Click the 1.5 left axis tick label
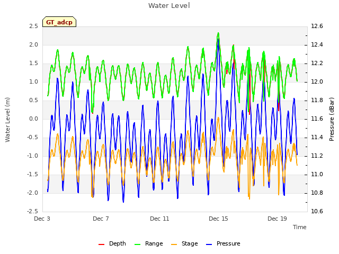Viewport: 339px width, 254px height. pos(34,63)
